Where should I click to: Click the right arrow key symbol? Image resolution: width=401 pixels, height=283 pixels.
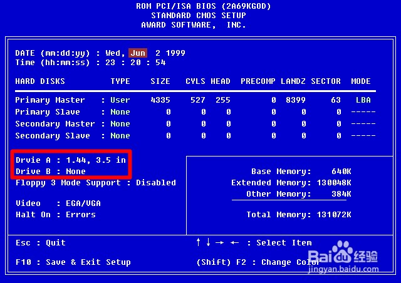pos(219,242)
